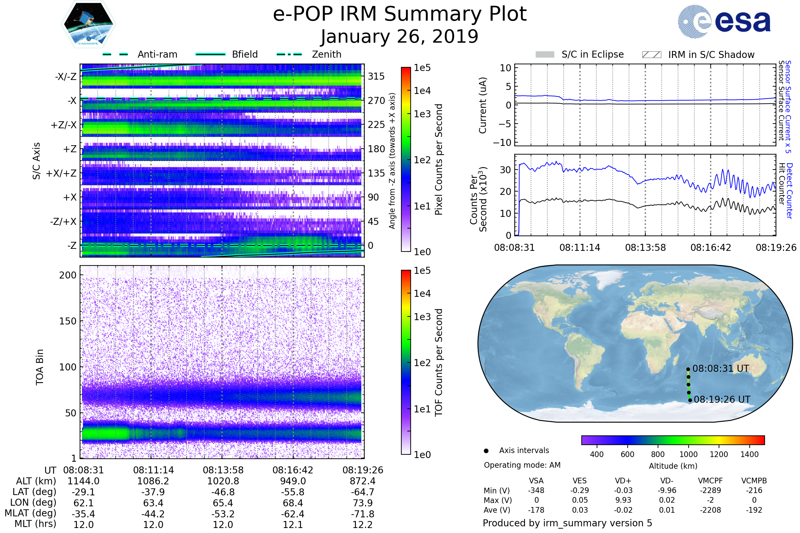Screen dimensions: 800x533
Task: Click the Produced by irm_summary version 5 text
Action: [x=567, y=523]
